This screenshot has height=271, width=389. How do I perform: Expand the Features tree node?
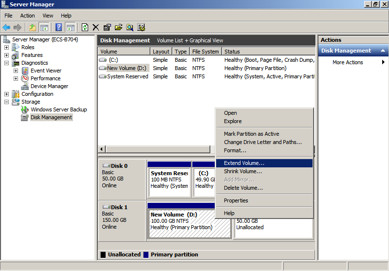coord(6,55)
